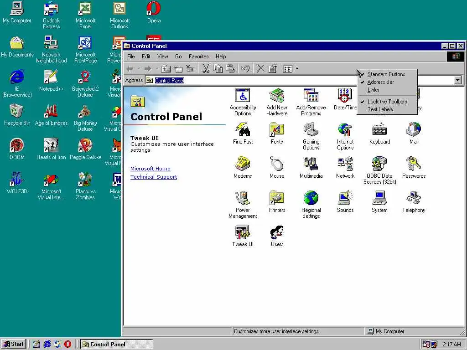
Task: Open the Fonts folder
Action: [277, 134]
